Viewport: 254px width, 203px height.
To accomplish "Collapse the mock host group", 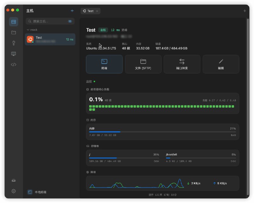I will point(32,30).
